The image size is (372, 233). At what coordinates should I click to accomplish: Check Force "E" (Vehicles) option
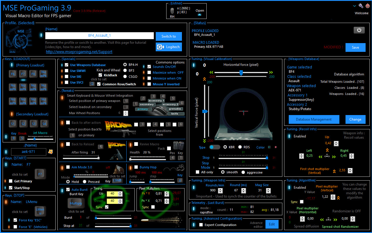[x=15, y=227]
